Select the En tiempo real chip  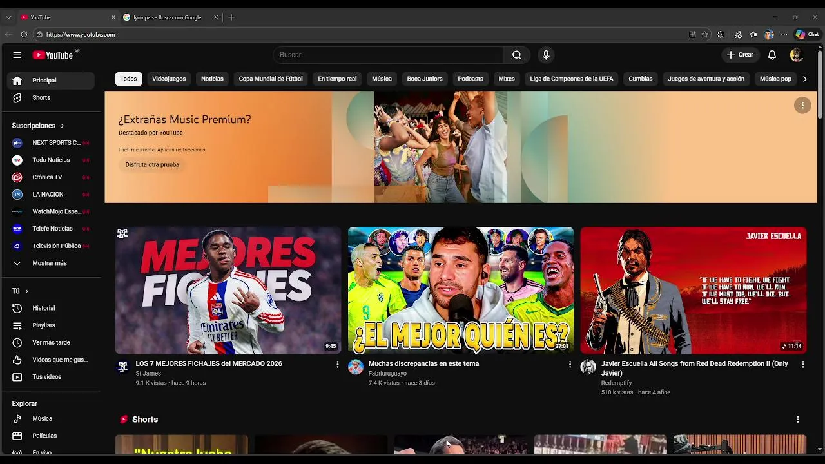tap(337, 79)
